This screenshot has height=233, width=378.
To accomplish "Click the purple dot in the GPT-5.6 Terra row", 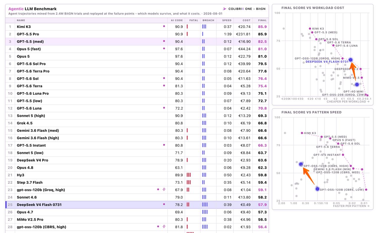I will click(164, 86).
